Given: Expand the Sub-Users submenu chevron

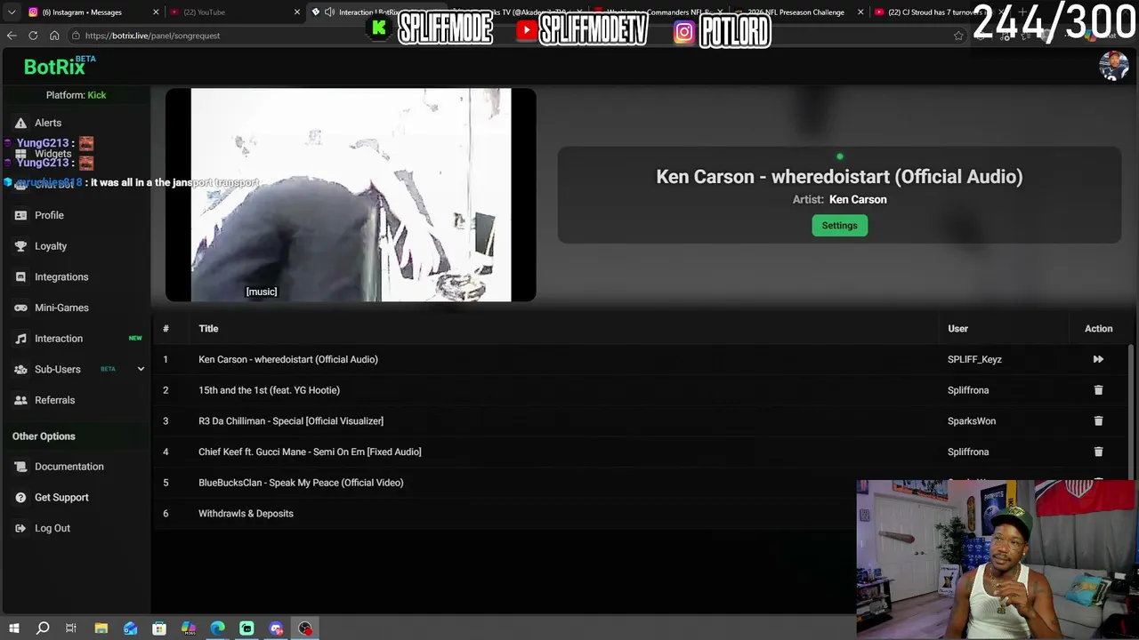Looking at the screenshot, I should point(141,369).
